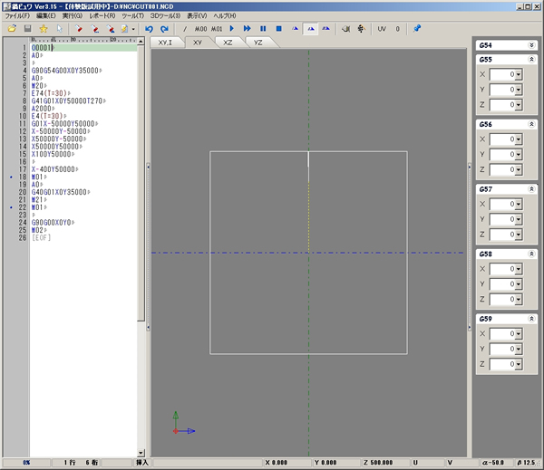This screenshot has width=544, height=470.
Task: Switch to the XY,I view tab
Action: (165, 43)
